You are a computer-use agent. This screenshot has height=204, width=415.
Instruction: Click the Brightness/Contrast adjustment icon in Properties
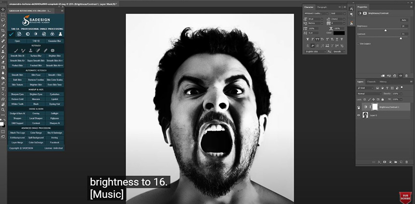pos(360,13)
